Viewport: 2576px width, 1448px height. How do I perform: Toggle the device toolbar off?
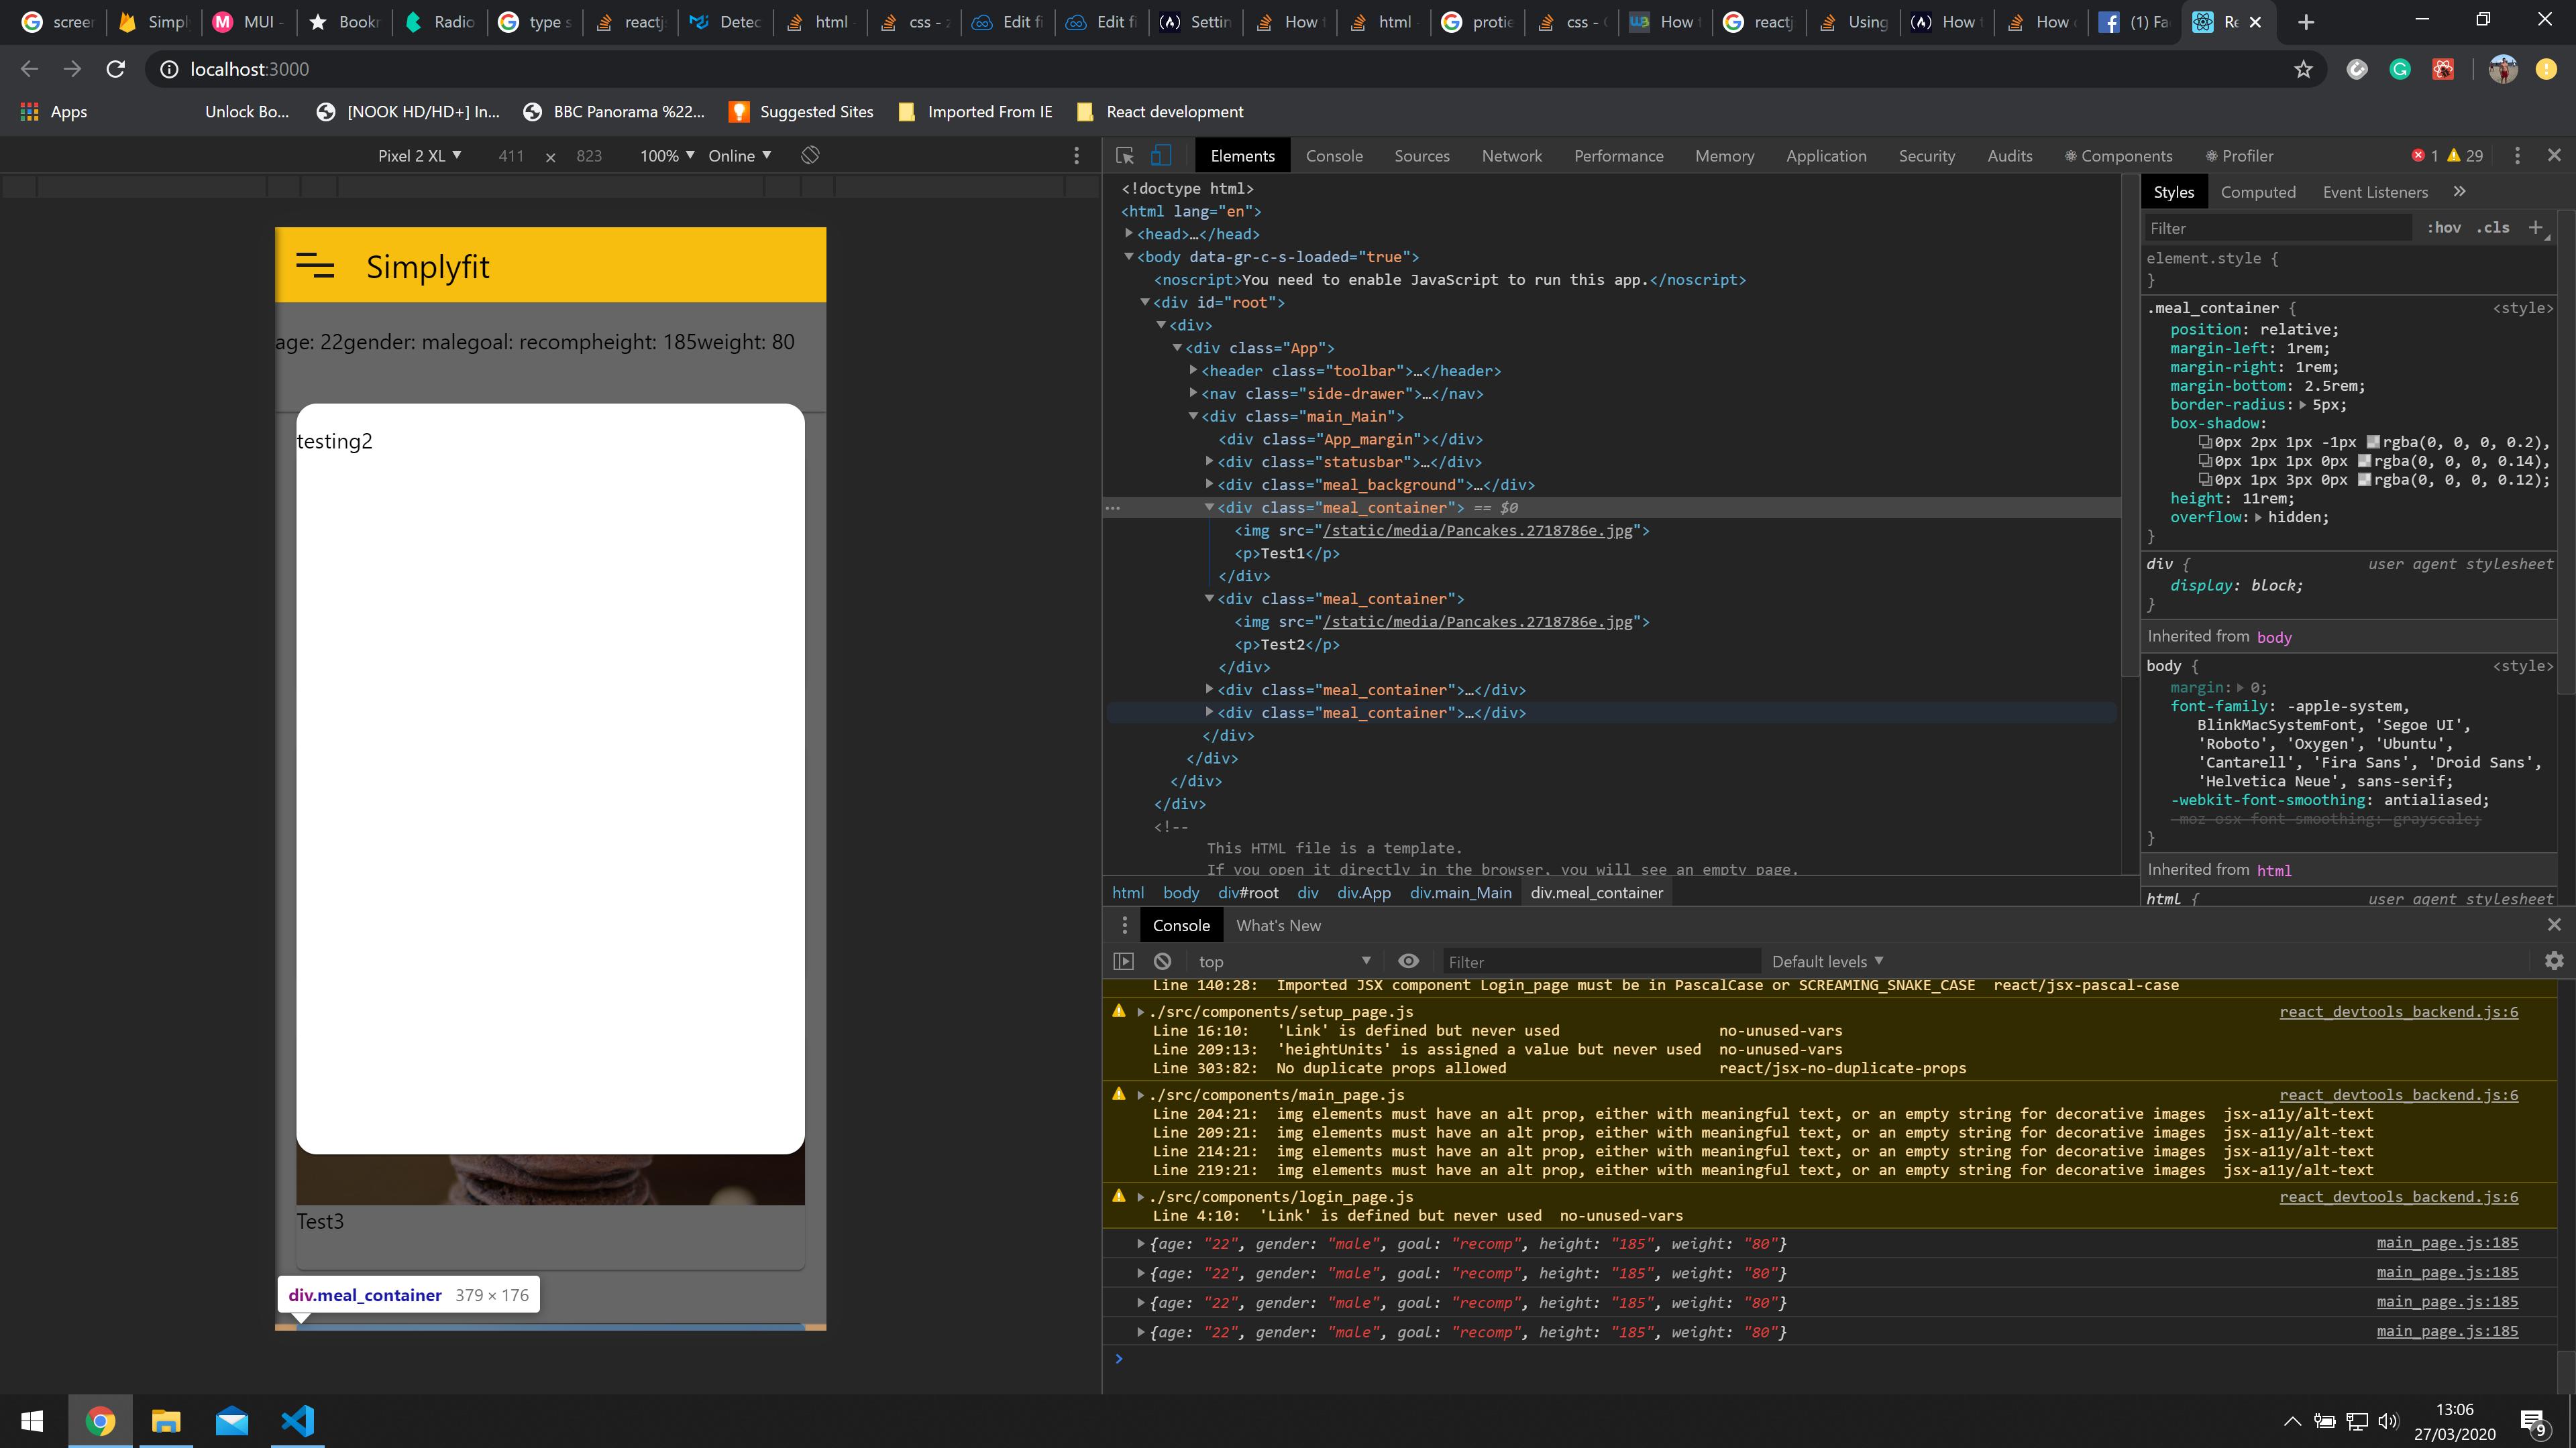(1160, 156)
